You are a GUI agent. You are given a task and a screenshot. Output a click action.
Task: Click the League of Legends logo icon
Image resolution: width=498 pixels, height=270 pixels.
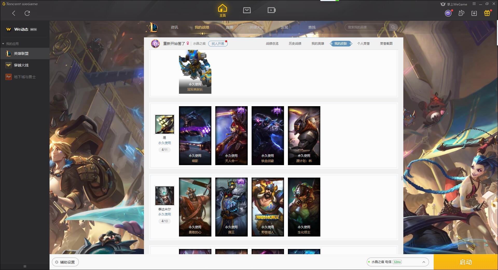pyautogui.click(x=153, y=27)
